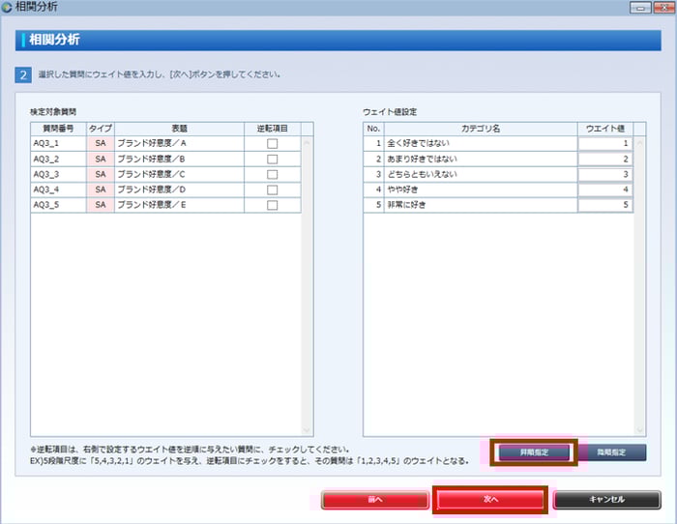Tick the reverse-item checkbox in row AQ3_2
This screenshot has width=677, height=524.
click(x=272, y=159)
